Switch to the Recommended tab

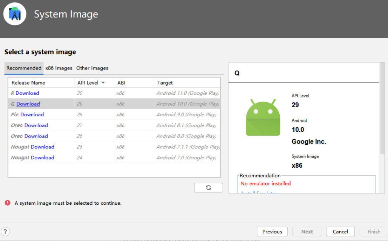click(24, 68)
